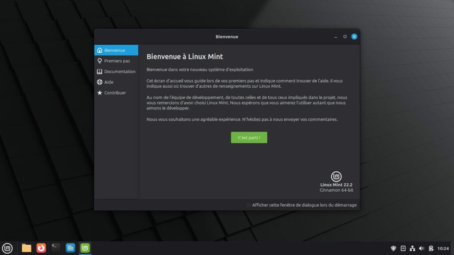
Task: Click the volume speaker tray icon
Action: (422, 248)
